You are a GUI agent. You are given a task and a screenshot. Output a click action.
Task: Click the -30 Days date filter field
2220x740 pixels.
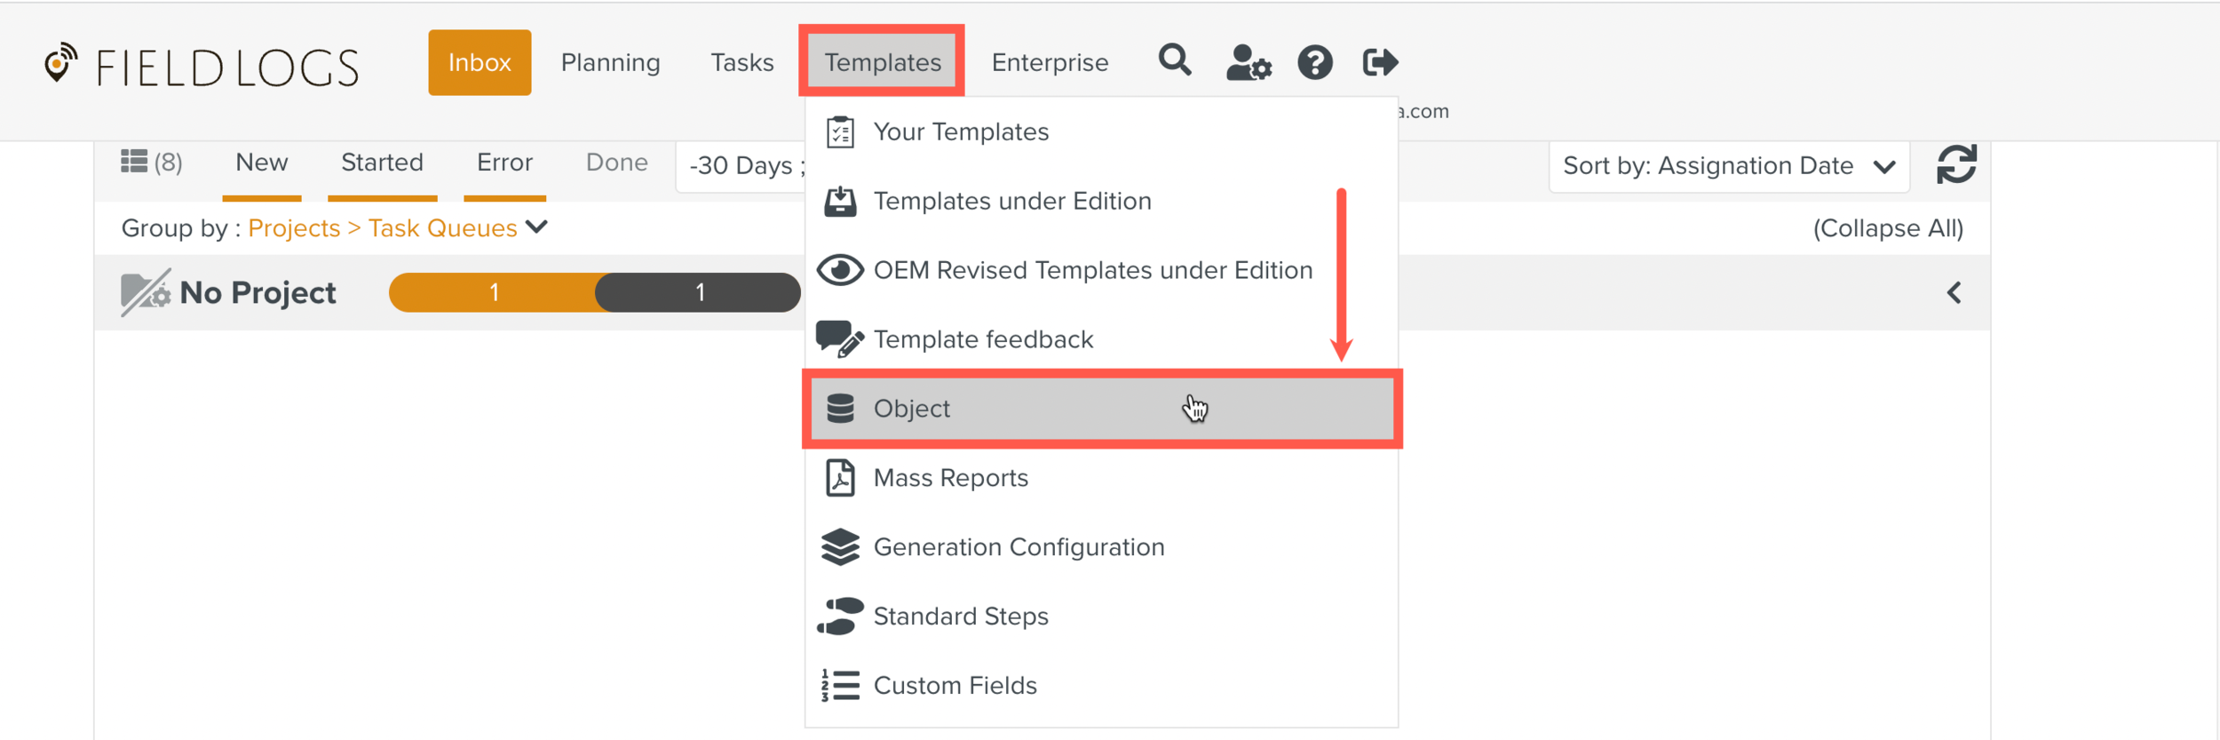pos(744,165)
